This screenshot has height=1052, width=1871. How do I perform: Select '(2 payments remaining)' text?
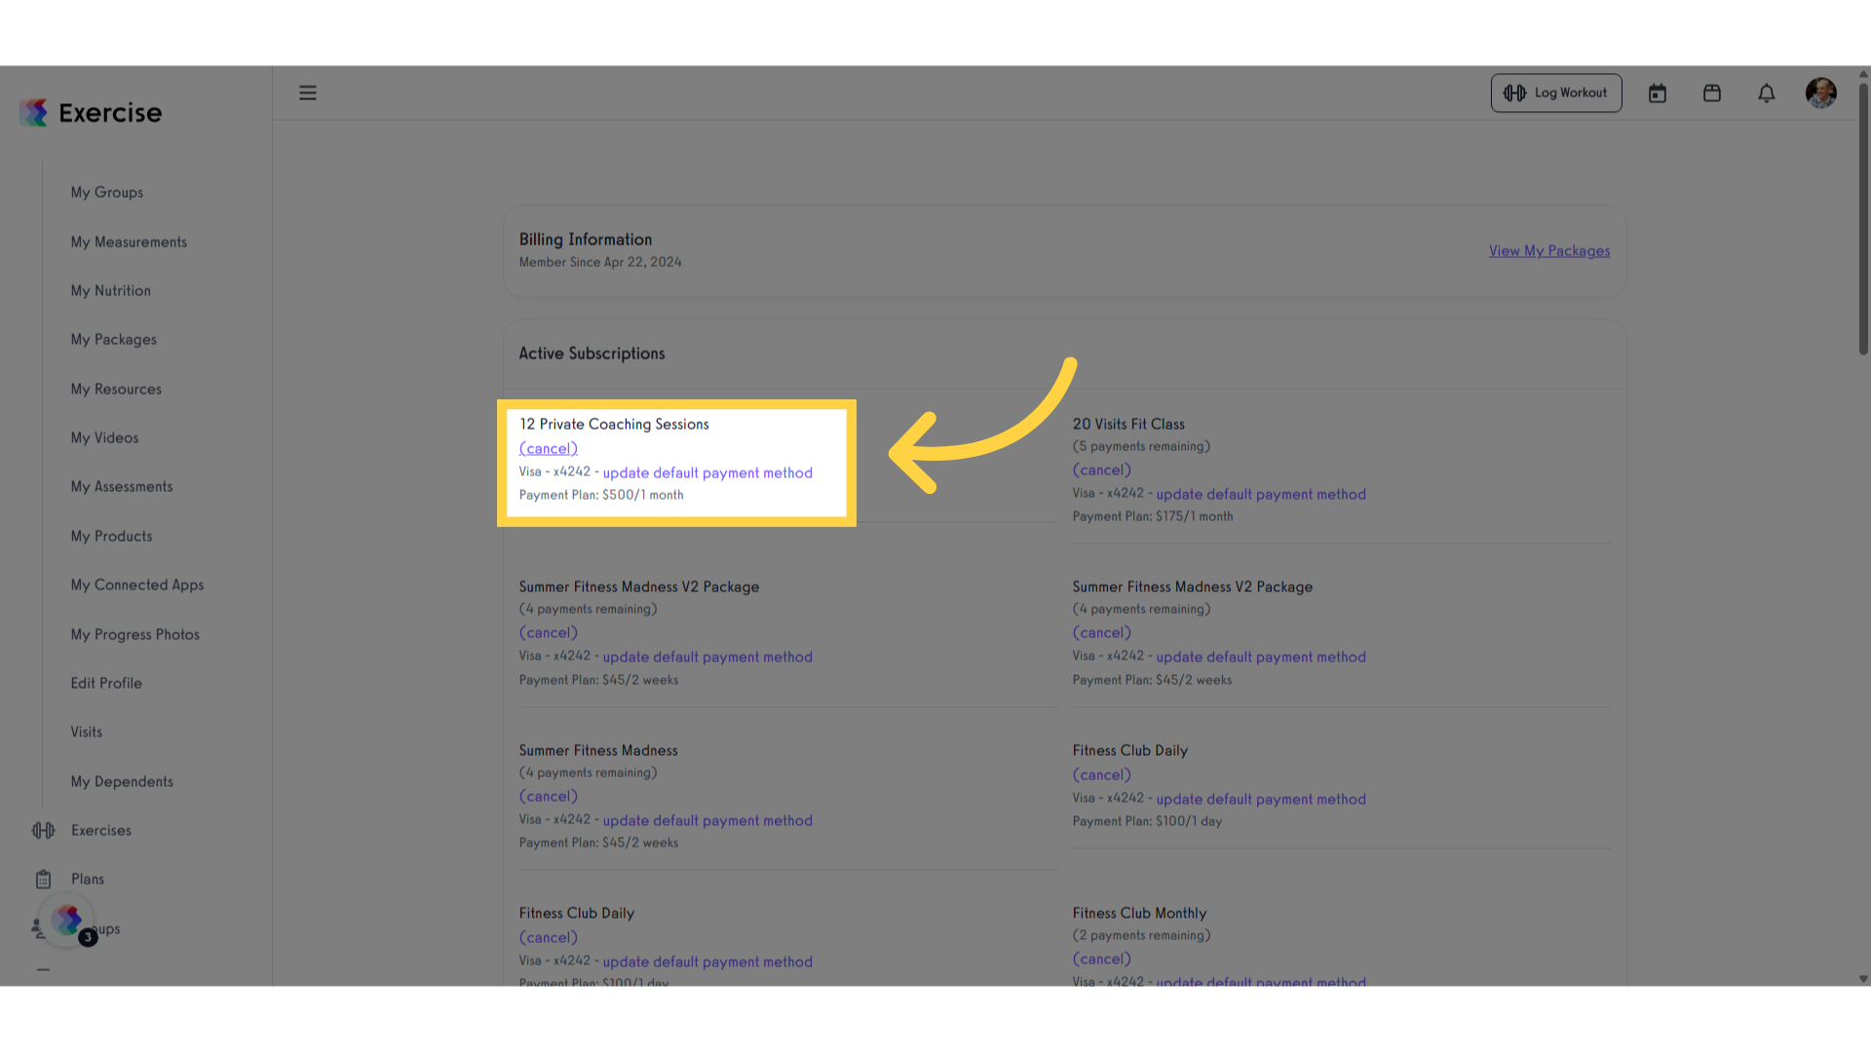(1141, 935)
